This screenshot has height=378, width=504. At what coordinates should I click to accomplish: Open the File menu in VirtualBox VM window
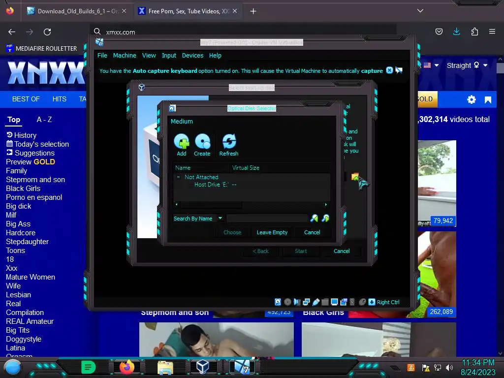pyautogui.click(x=102, y=55)
